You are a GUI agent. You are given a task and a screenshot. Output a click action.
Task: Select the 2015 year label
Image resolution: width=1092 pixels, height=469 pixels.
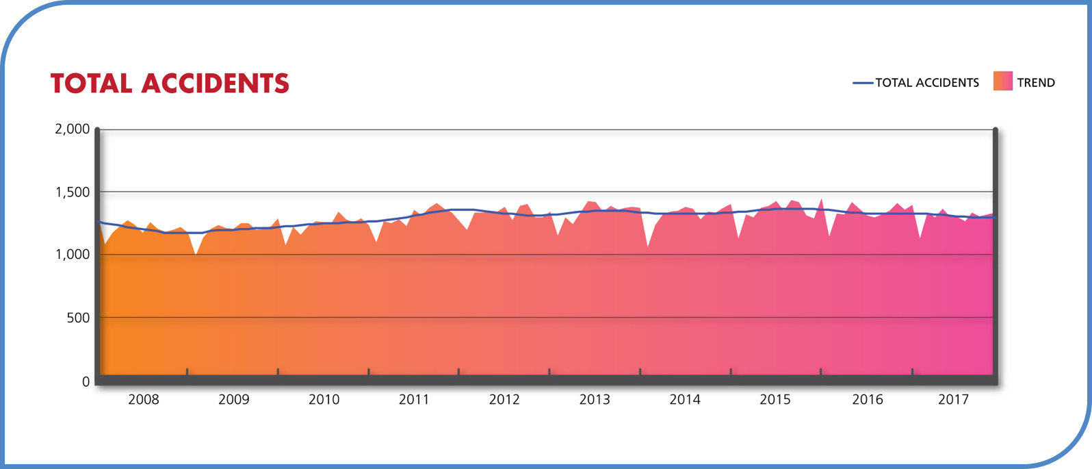pos(775,400)
